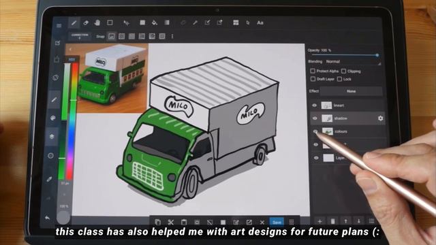This screenshot has height=245, width=436.
Task: Add a new layer with plus
Action: click(x=320, y=221)
